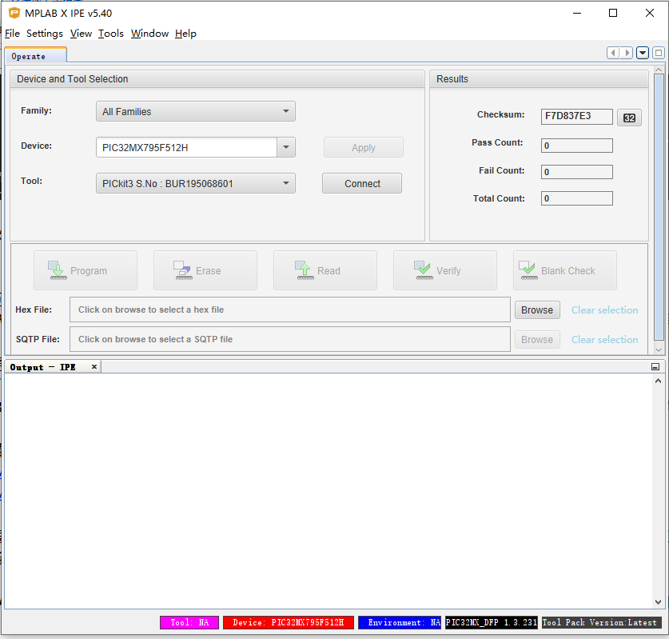Click the Erase device button
This screenshot has width=669, height=639.
click(x=205, y=270)
